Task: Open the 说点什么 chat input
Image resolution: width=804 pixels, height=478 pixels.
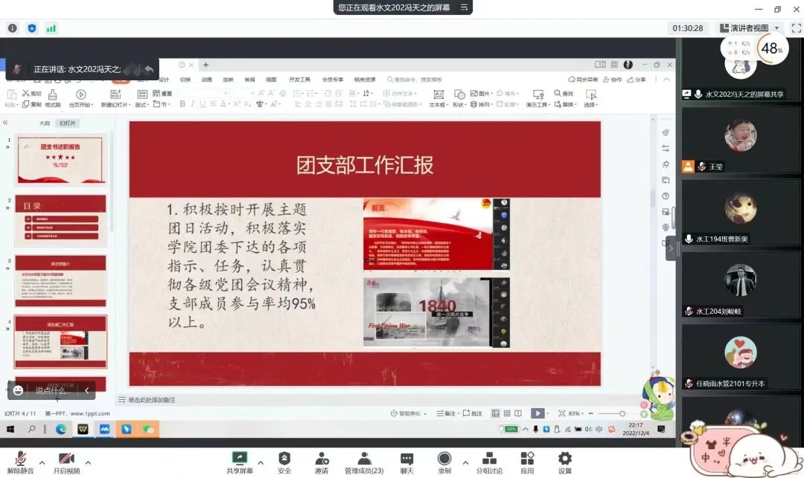Action: click(53, 390)
